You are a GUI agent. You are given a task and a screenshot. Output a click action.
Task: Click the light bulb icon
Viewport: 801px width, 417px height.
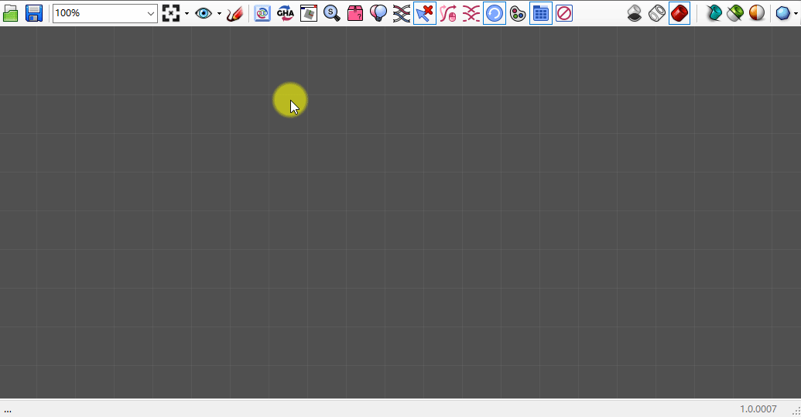point(378,13)
